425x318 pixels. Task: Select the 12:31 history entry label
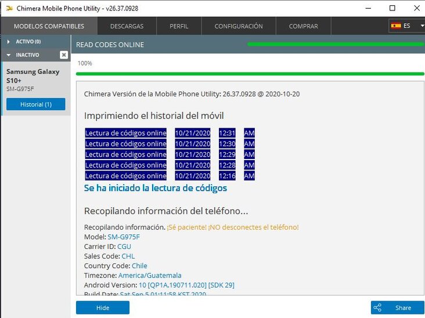click(126, 133)
